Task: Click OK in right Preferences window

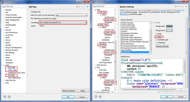Action: 167,97
